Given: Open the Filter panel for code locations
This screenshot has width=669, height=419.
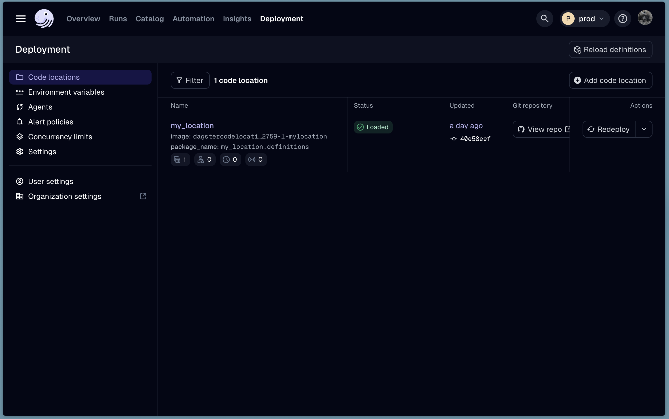Looking at the screenshot, I should click(x=190, y=80).
